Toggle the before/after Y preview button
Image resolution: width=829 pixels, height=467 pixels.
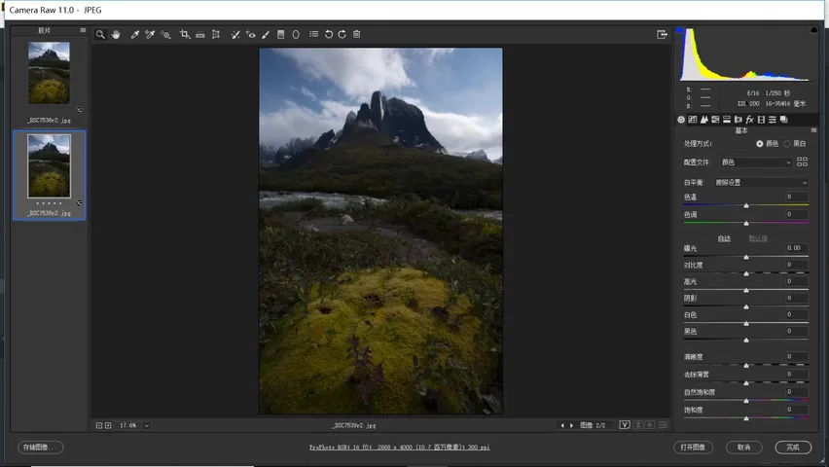coord(625,425)
